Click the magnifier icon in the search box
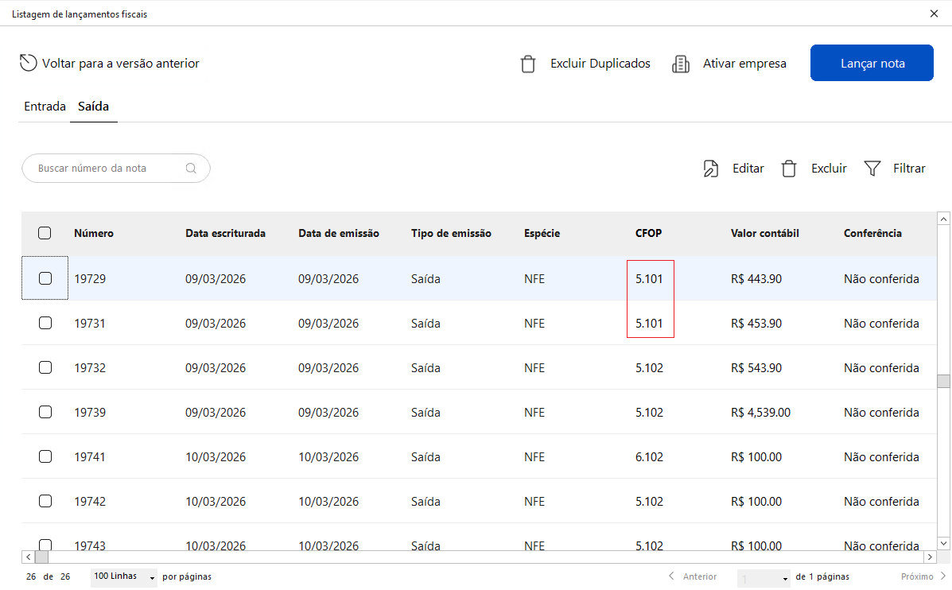This screenshot has height=590, width=952. click(191, 168)
